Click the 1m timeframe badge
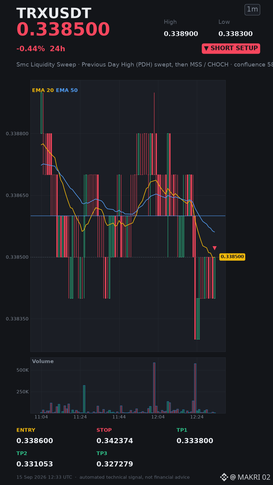 252,9
